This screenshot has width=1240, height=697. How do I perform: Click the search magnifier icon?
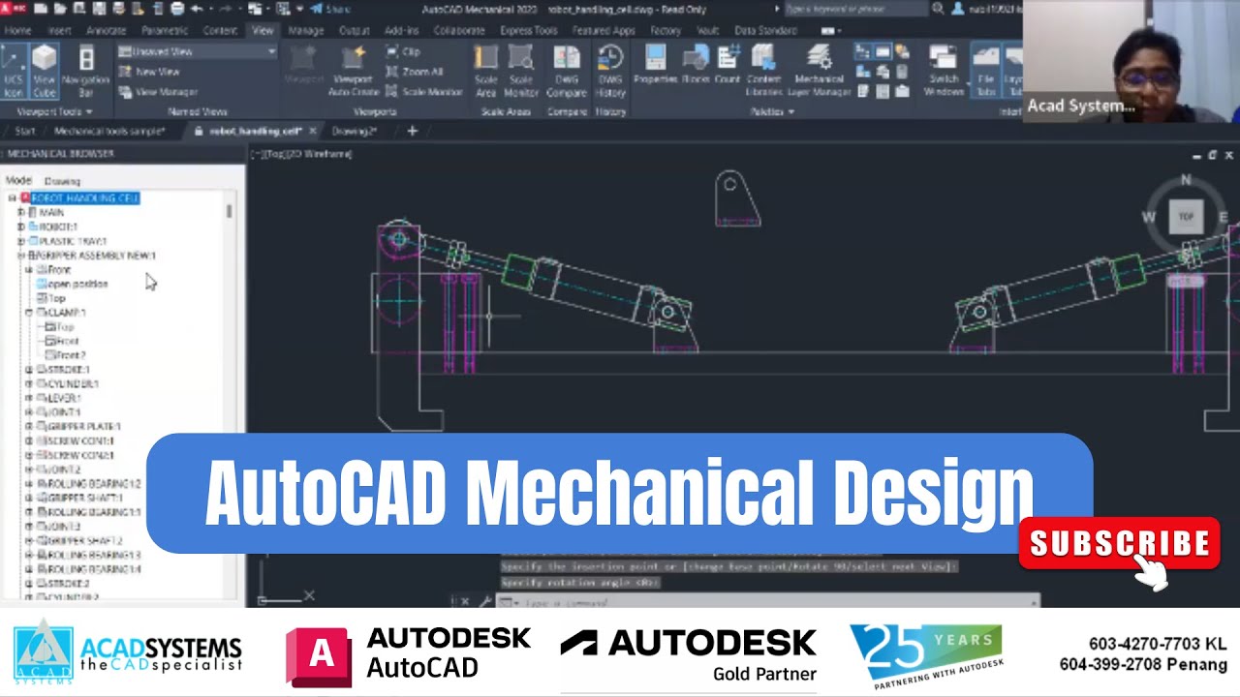click(x=938, y=9)
